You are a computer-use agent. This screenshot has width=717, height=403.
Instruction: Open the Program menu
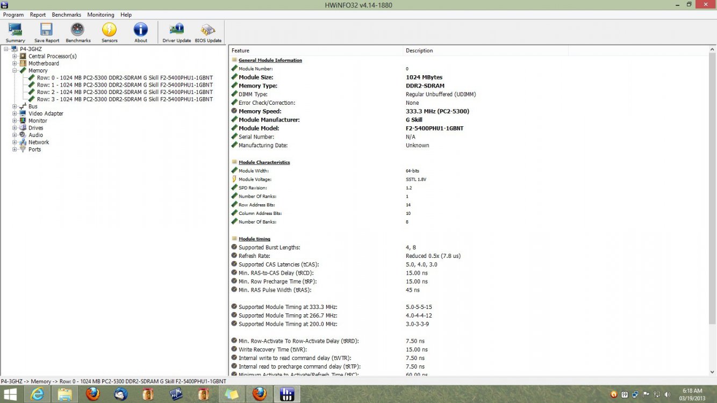pos(13,15)
